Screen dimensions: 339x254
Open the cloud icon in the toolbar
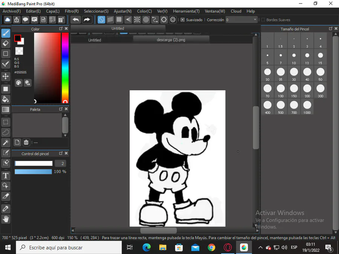tap(8, 20)
